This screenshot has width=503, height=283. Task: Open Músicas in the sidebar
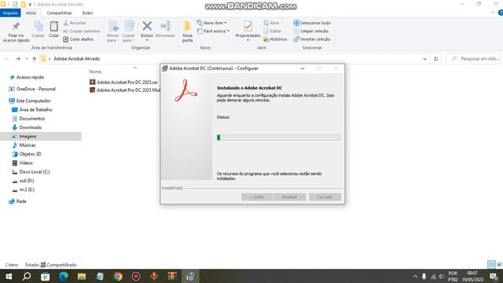[24, 145]
